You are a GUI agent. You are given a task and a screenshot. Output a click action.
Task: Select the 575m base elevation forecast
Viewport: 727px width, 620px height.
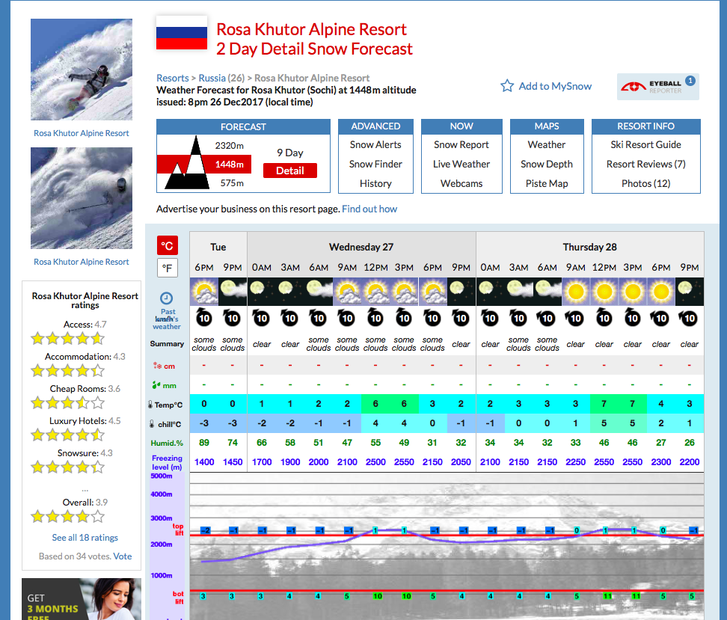point(232,183)
